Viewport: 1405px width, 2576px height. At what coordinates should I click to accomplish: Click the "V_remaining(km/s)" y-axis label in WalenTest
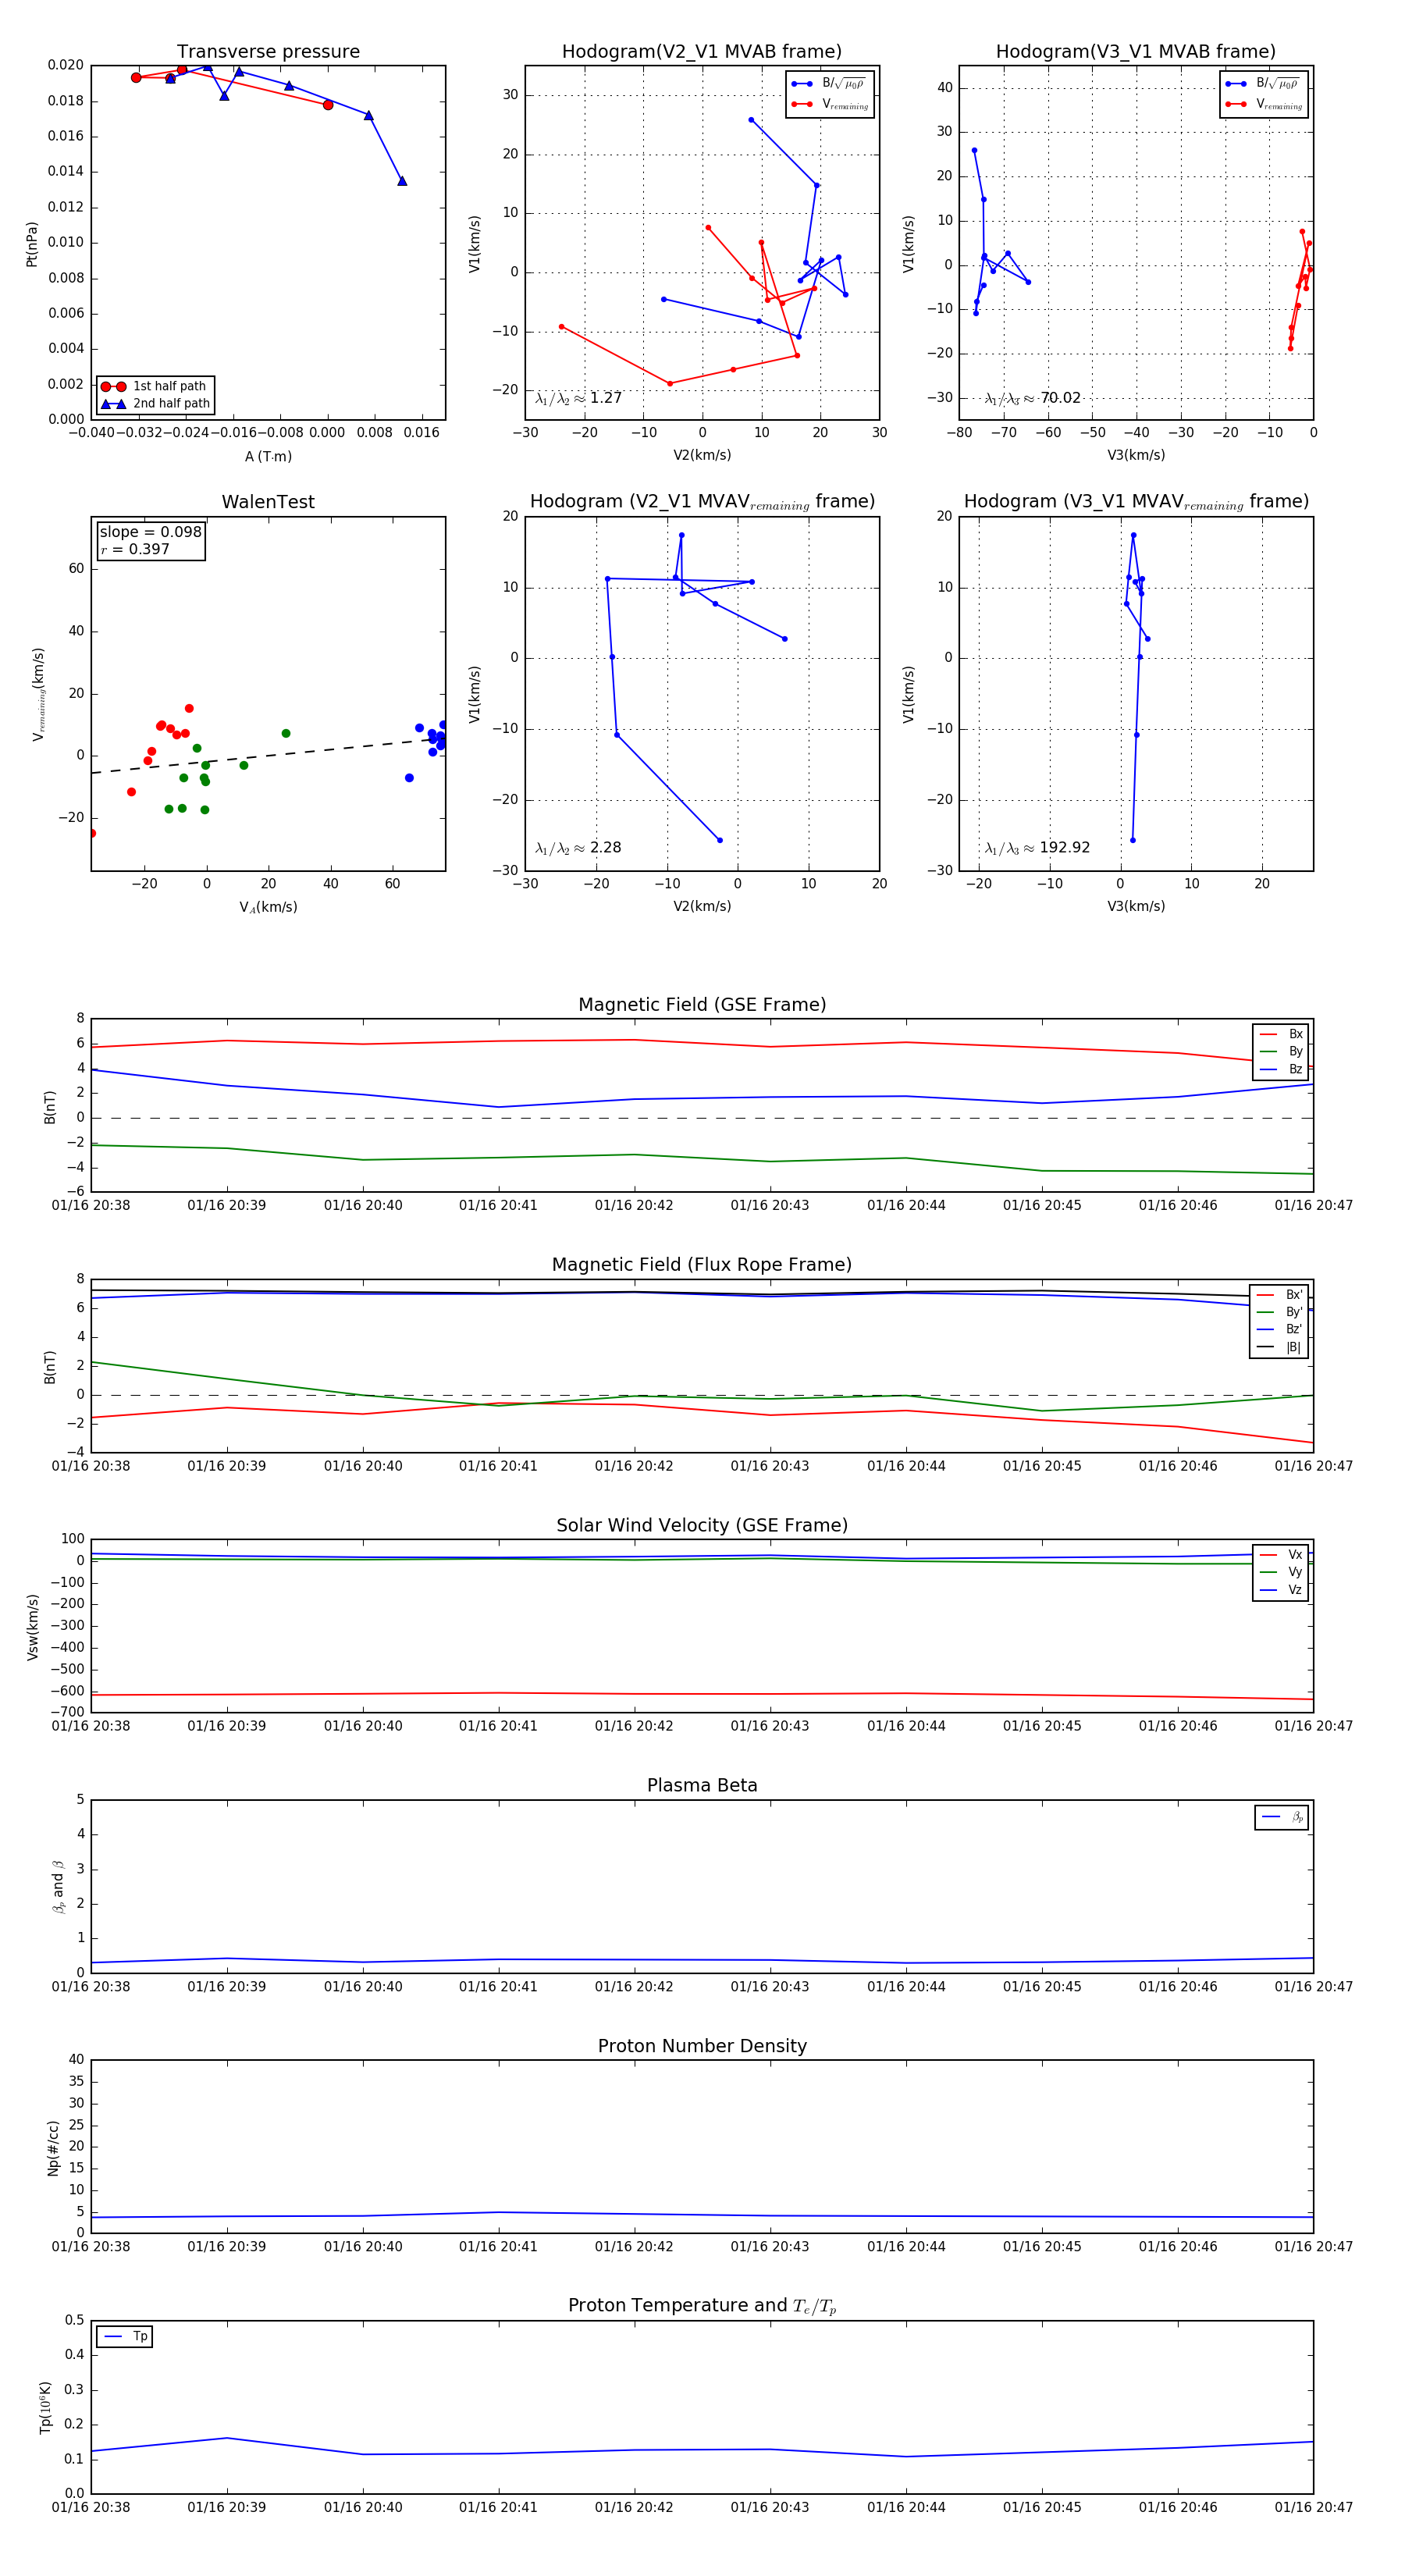click(38, 694)
